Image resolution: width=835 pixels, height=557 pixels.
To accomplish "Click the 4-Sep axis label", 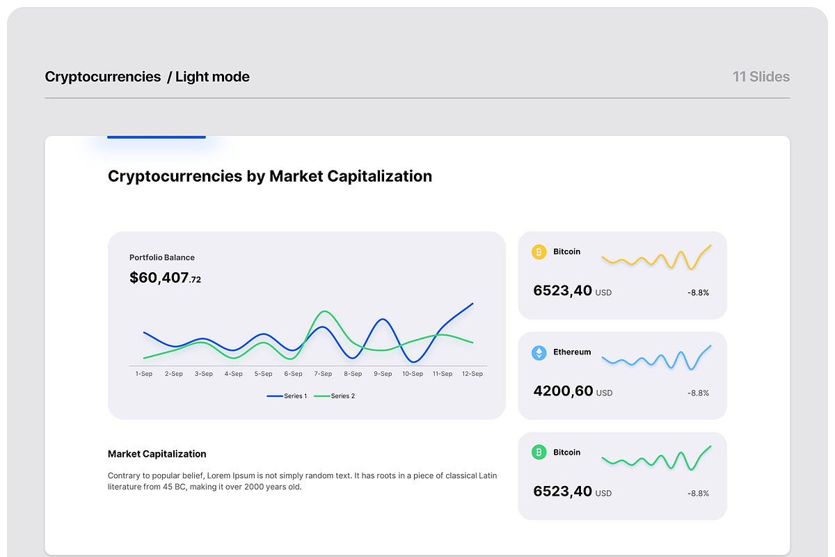I will (234, 374).
